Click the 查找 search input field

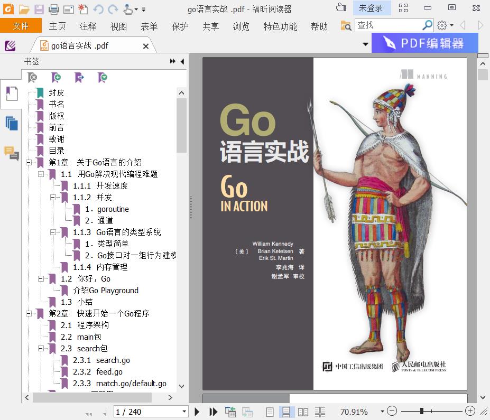pos(388,25)
